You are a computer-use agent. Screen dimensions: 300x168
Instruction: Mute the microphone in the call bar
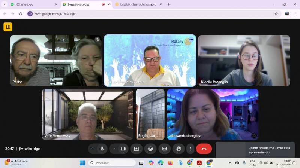[102, 149]
